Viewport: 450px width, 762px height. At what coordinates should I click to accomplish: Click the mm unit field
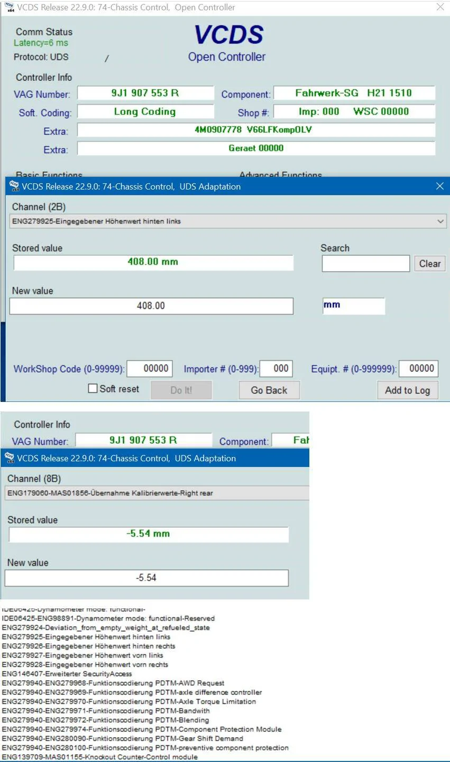353,306
